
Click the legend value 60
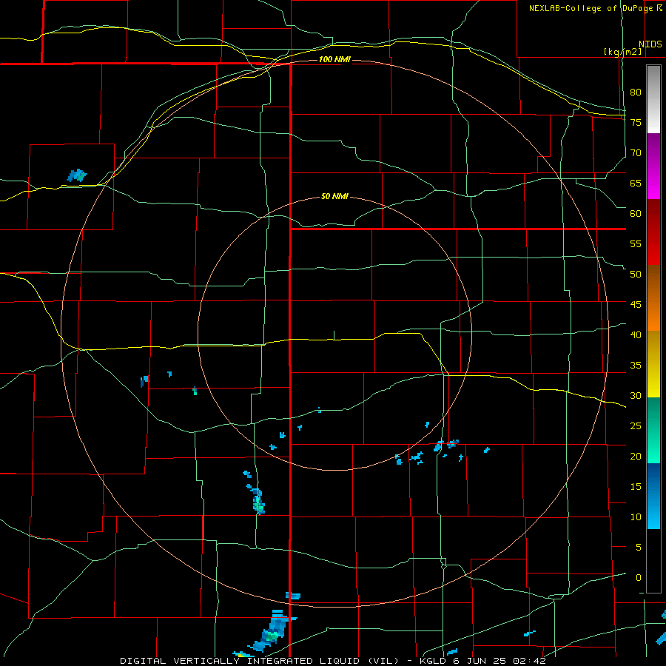click(636, 214)
